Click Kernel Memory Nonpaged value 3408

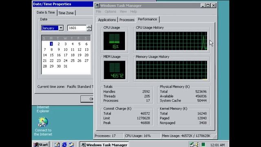[x=203, y=123]
